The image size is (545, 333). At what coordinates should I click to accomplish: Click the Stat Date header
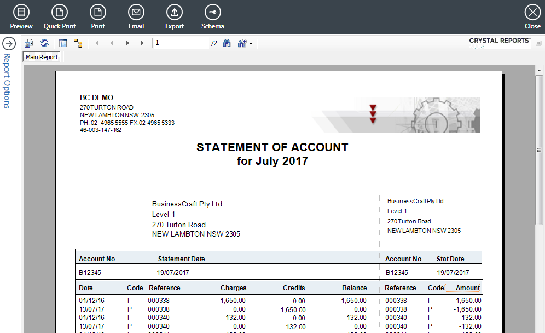(x=450, y=259)
